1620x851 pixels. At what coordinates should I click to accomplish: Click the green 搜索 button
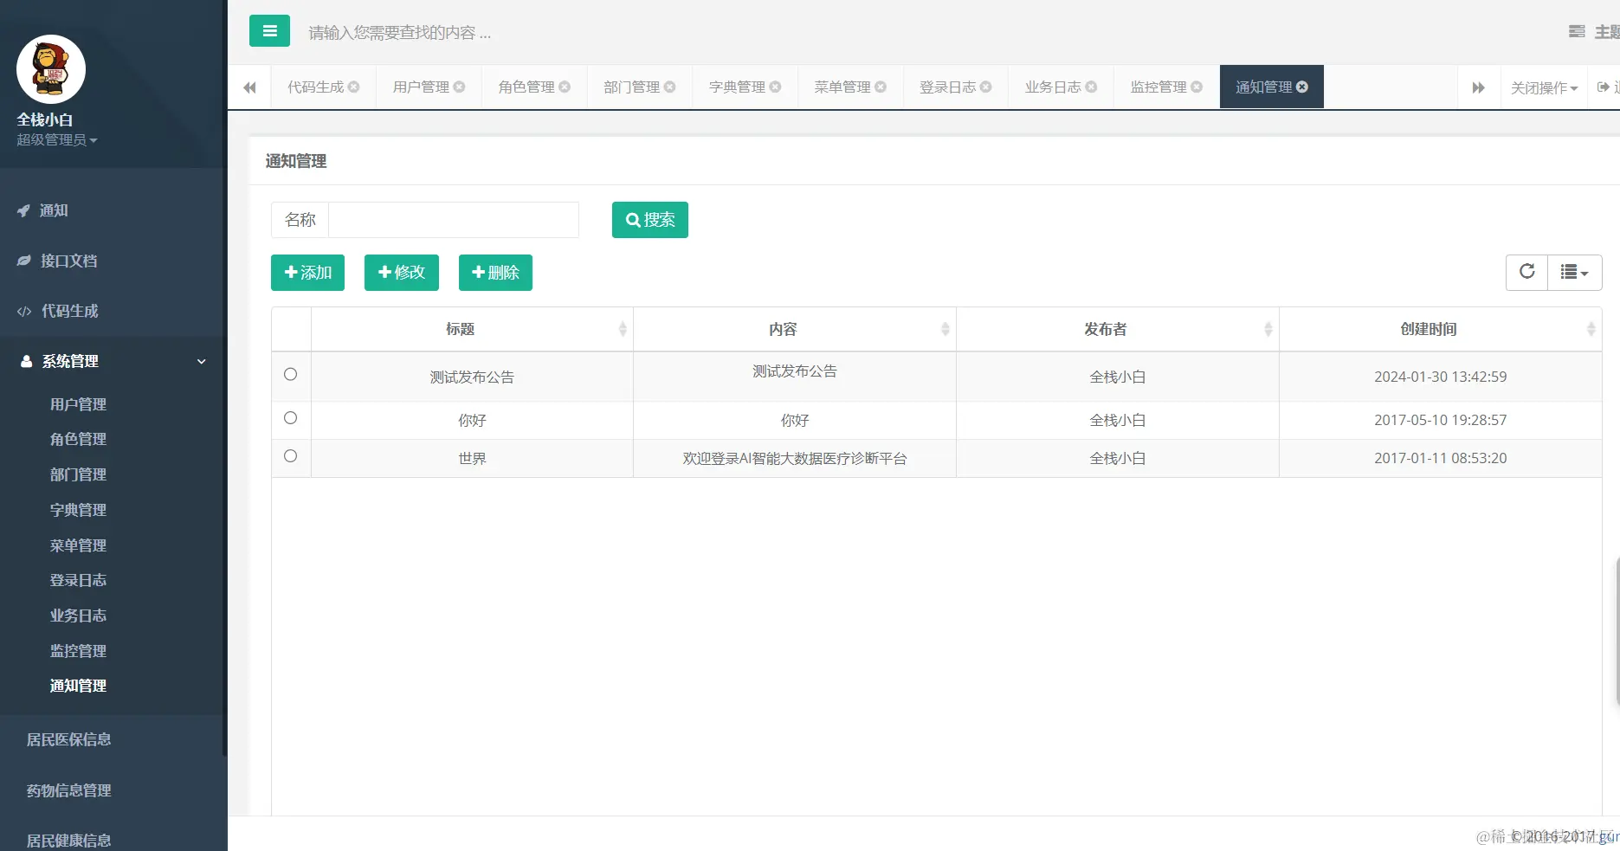click(650, 220)
